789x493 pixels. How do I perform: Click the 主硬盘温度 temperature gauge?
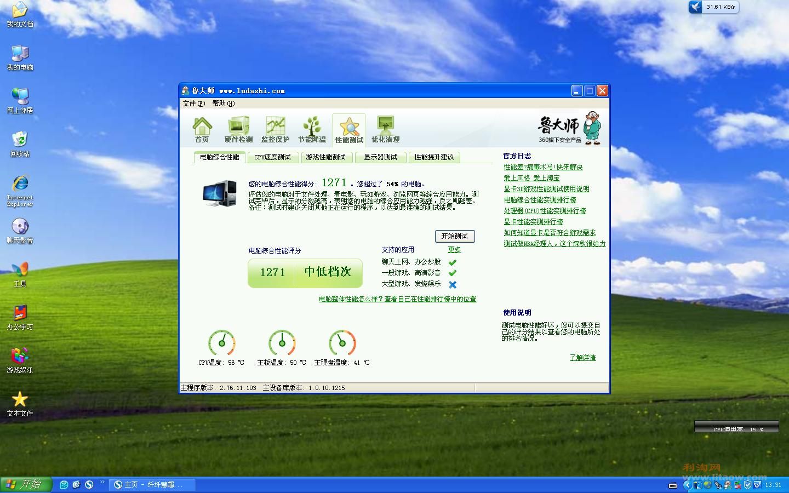342,343
